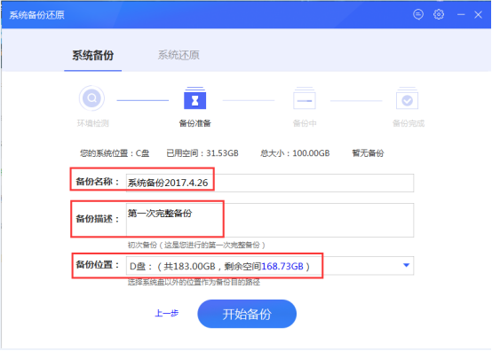Edit the 备份名称 input field

tap(270, 183)
